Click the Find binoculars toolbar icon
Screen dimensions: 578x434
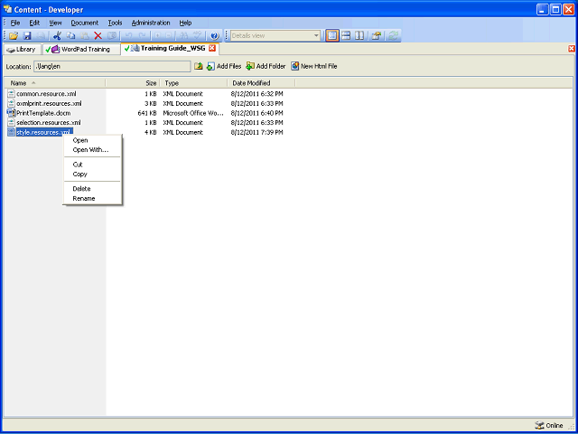coord(184,36)
